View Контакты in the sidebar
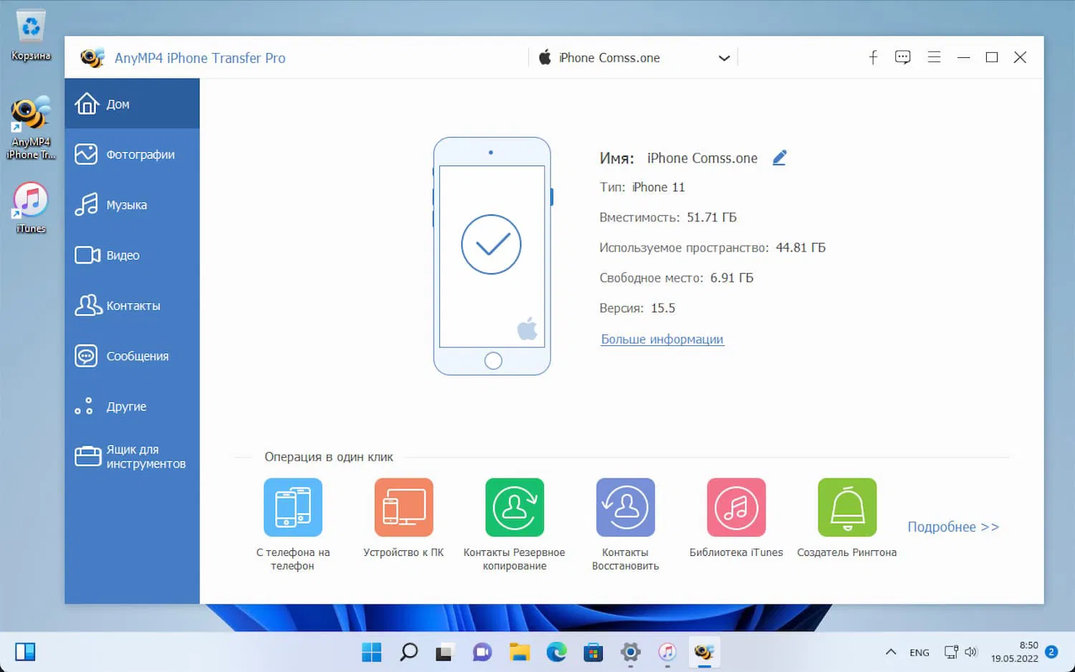The image size is (1075, 672). pyautogui.click(x=132, y=304)
